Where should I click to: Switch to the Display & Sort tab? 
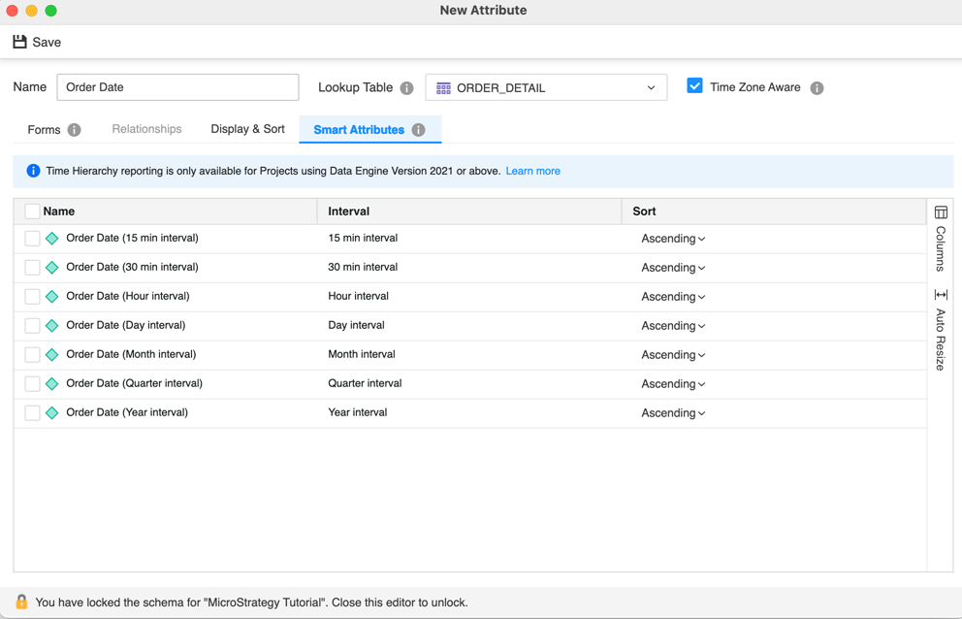(x=247, y=129)
